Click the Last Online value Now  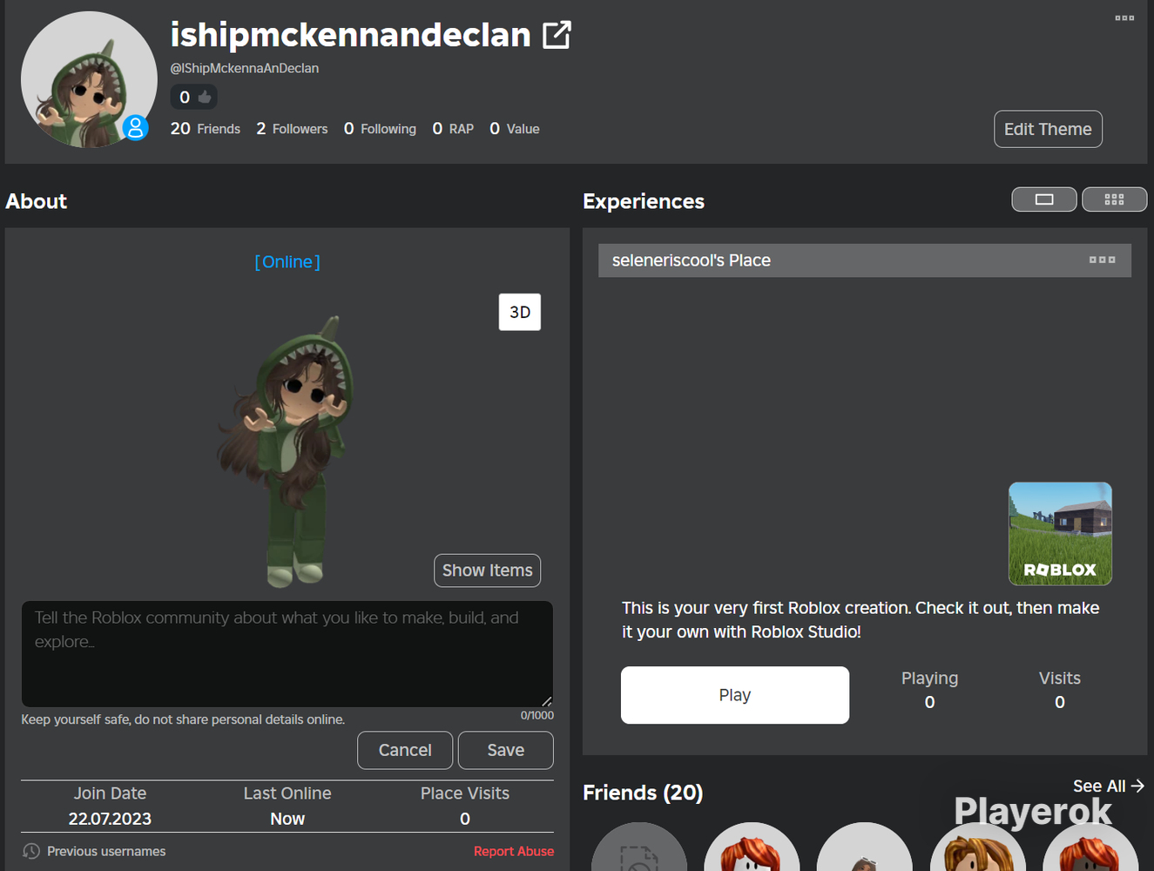pyautogui.click(x=287, y=819)
